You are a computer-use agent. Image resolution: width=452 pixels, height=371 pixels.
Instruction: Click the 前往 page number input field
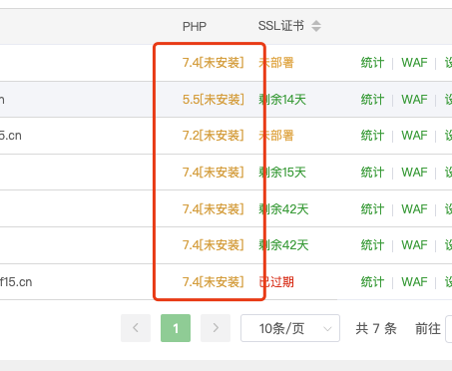pyautogui.click(x=449, y=329)
